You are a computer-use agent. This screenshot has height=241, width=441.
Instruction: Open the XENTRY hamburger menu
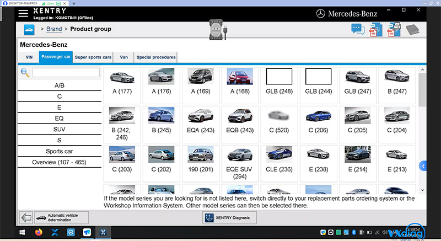click(23, 13)
